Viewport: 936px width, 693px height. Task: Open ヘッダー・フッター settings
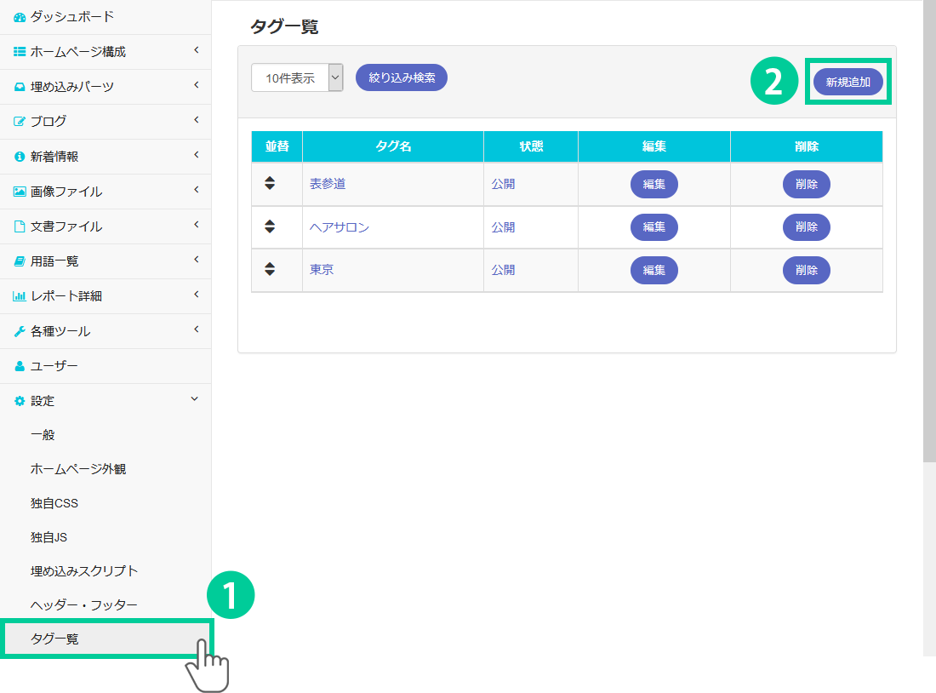pos(83,604)
